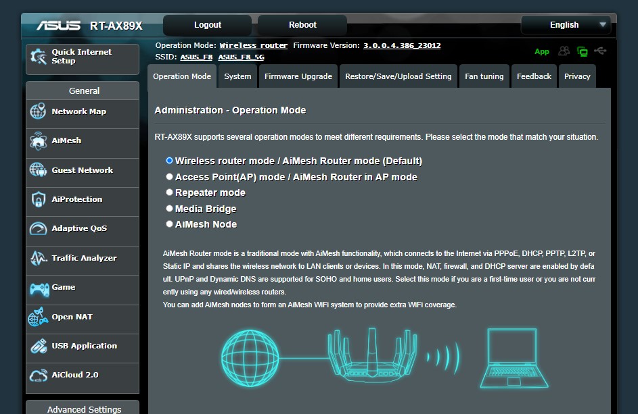638x414 pixels.
Task: Select Wireless router mode radio button
Action: [x=169, y=161]
